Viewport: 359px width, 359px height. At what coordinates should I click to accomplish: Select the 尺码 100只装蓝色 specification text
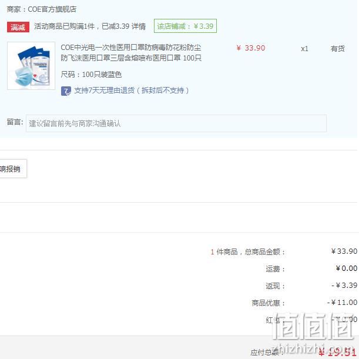pyautogui.click(x=91, y=75)
